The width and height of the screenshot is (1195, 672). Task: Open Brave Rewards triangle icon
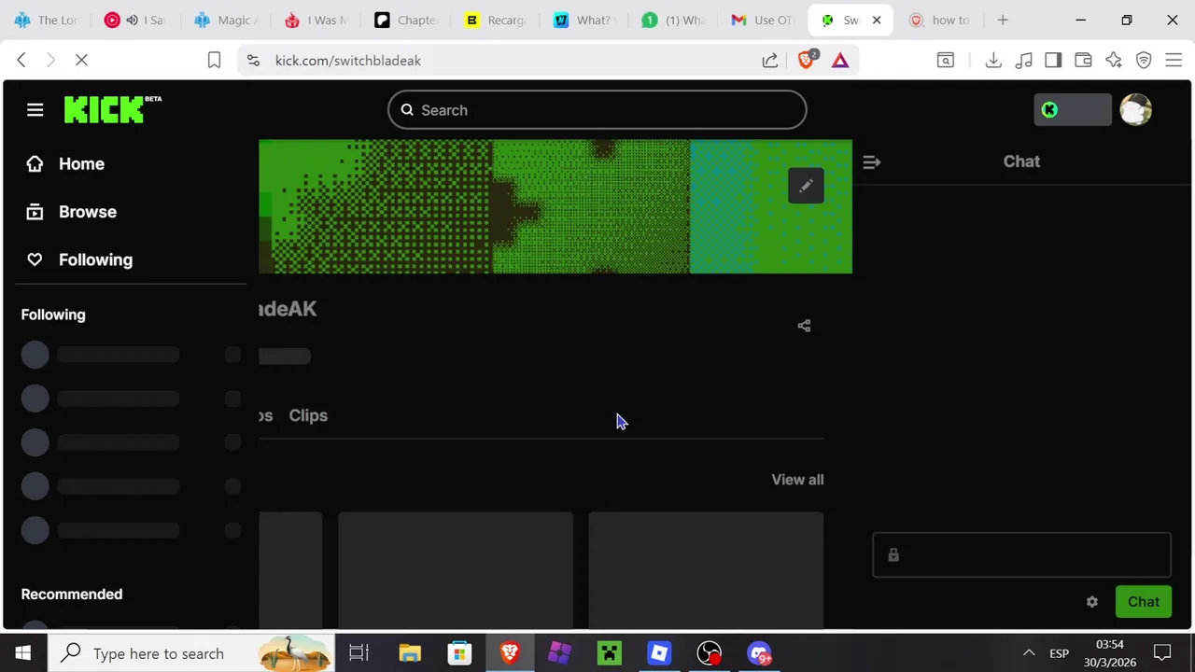pos(840,61)
